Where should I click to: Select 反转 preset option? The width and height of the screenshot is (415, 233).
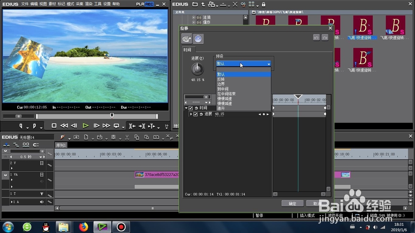tap(244, 79)
